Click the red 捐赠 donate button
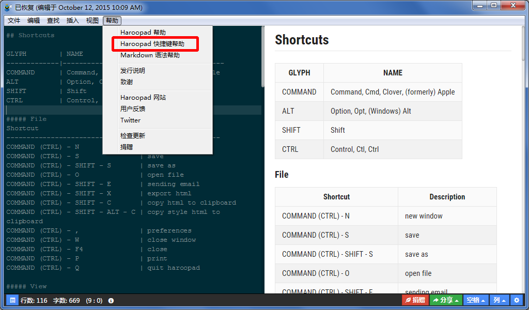This screenshot has width=529, height=310. pos(415,300)
